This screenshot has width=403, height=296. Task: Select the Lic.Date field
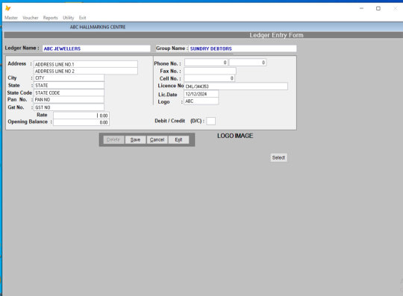(201, 94)
